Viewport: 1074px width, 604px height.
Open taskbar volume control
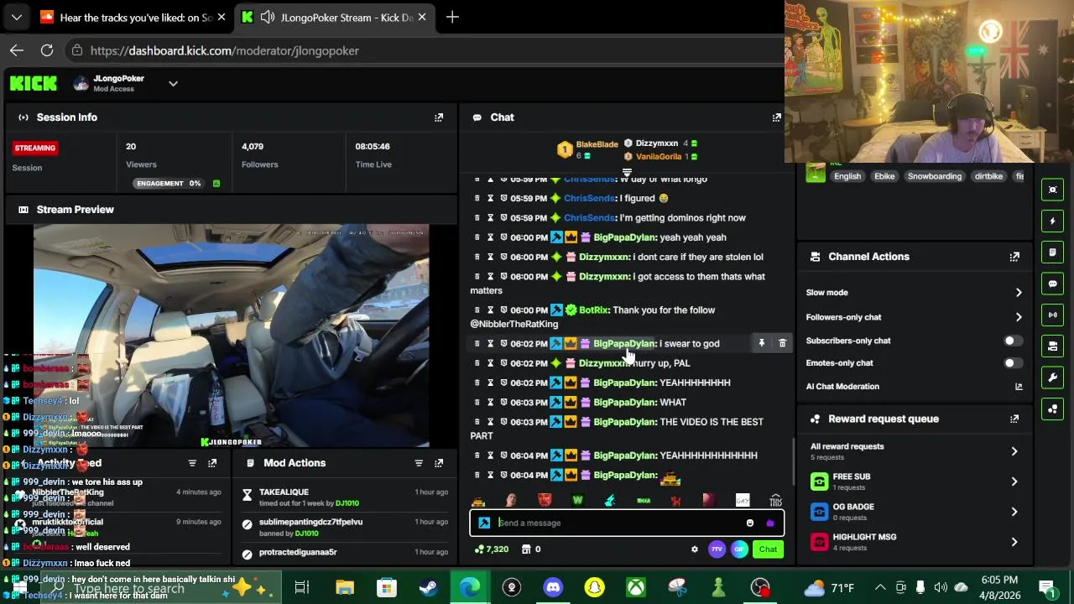941,587
